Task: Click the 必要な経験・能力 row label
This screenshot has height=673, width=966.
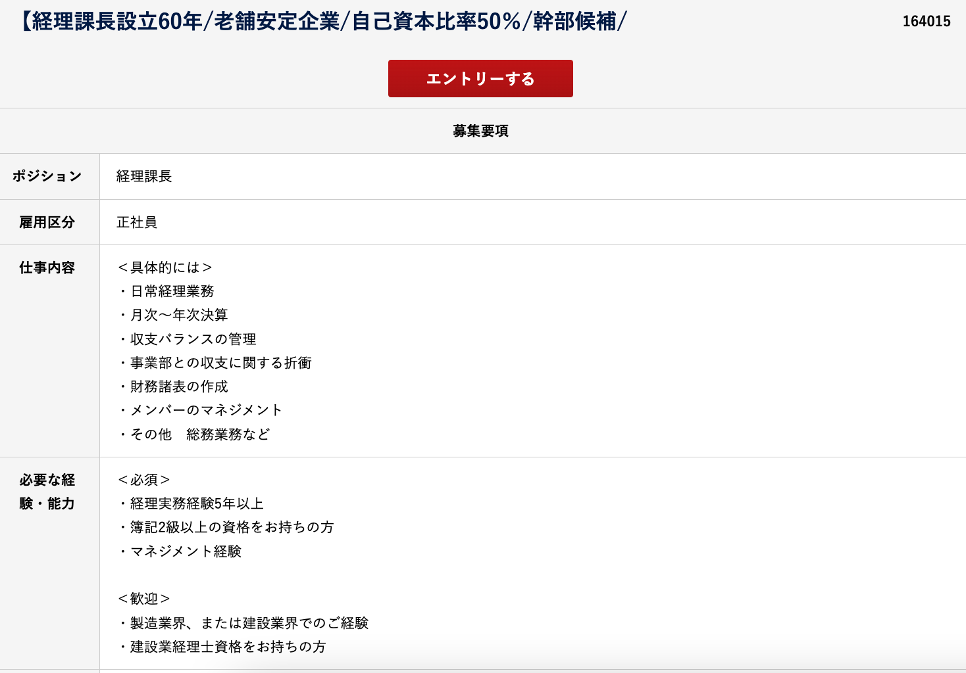Action: (47, 492)
